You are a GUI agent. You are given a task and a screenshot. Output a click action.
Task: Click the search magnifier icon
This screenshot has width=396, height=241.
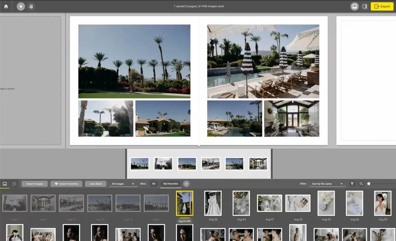point(361,184)
